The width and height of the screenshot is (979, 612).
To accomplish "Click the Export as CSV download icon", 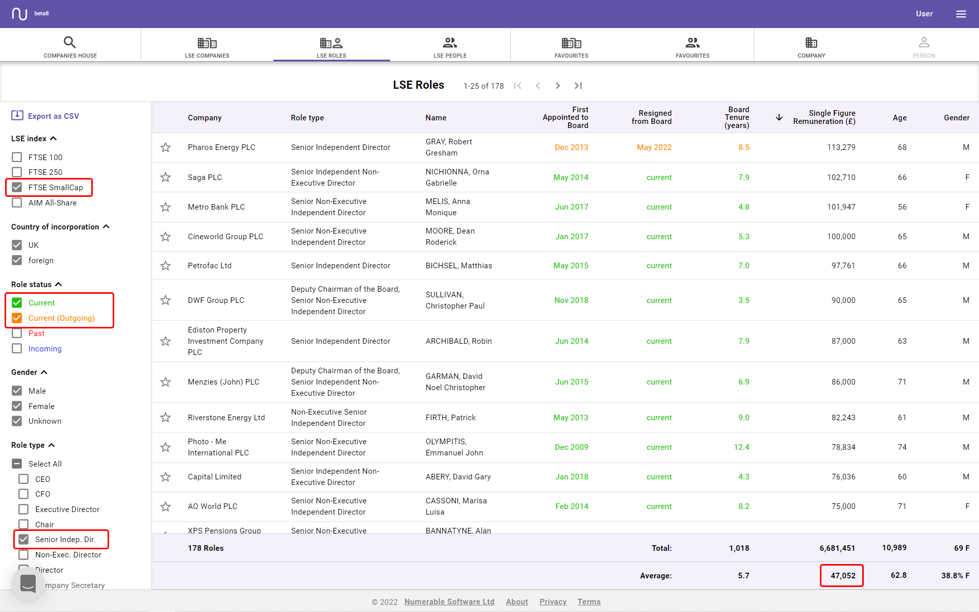I will click(x=17, y=115).
